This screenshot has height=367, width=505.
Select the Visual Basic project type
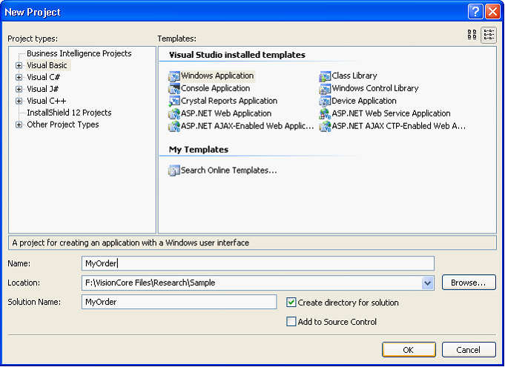pos(47,65)
